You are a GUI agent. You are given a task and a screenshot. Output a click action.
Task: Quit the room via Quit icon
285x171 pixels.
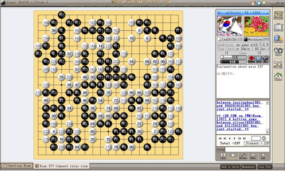(x=263, y=156)
